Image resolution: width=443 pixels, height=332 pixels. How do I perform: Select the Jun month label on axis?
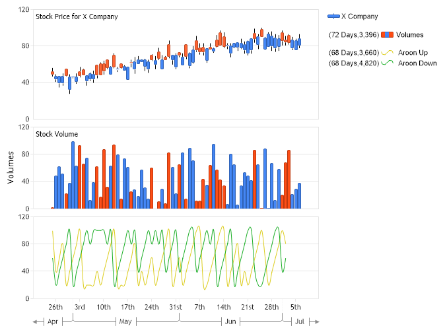tap(230, 321)
